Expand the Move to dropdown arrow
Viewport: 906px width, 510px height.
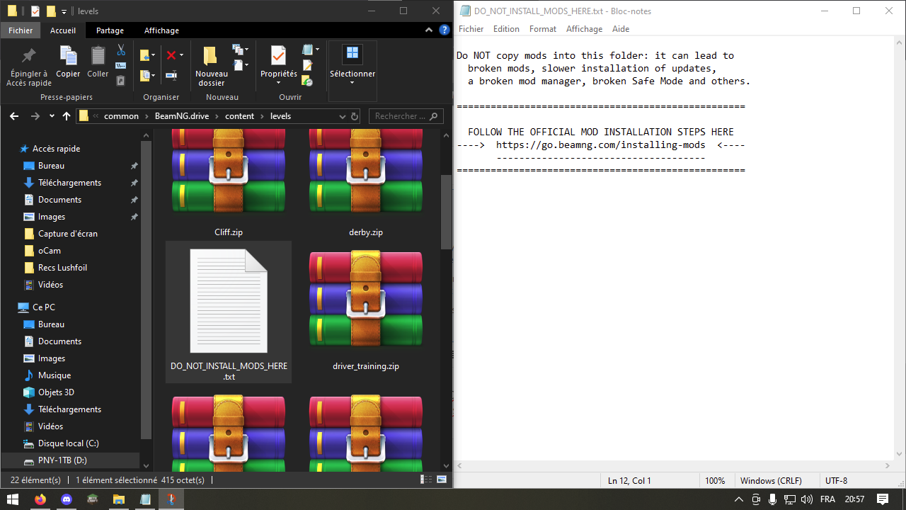(152, 55)
